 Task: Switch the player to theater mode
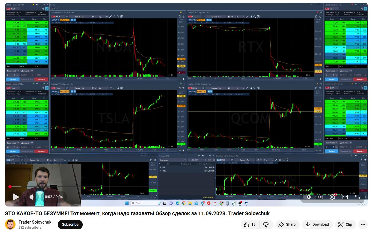point(345,197)
